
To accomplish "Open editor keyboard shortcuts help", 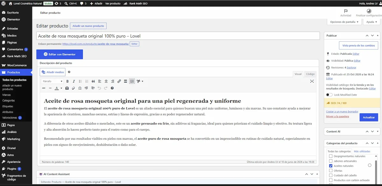I will coord(112,88).
